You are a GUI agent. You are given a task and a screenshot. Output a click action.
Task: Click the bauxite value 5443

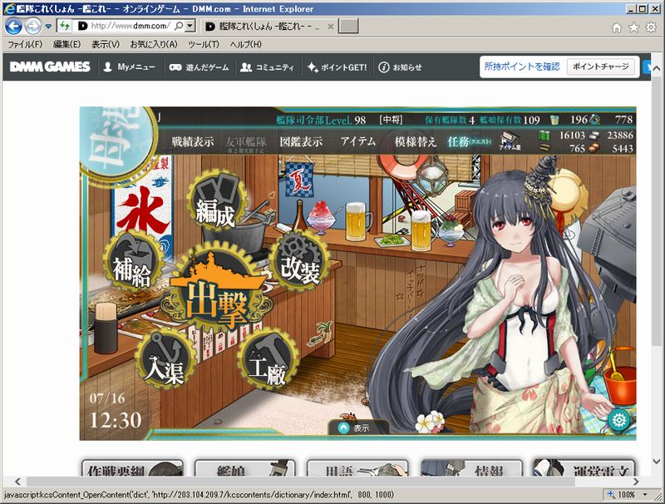(623, 149)
